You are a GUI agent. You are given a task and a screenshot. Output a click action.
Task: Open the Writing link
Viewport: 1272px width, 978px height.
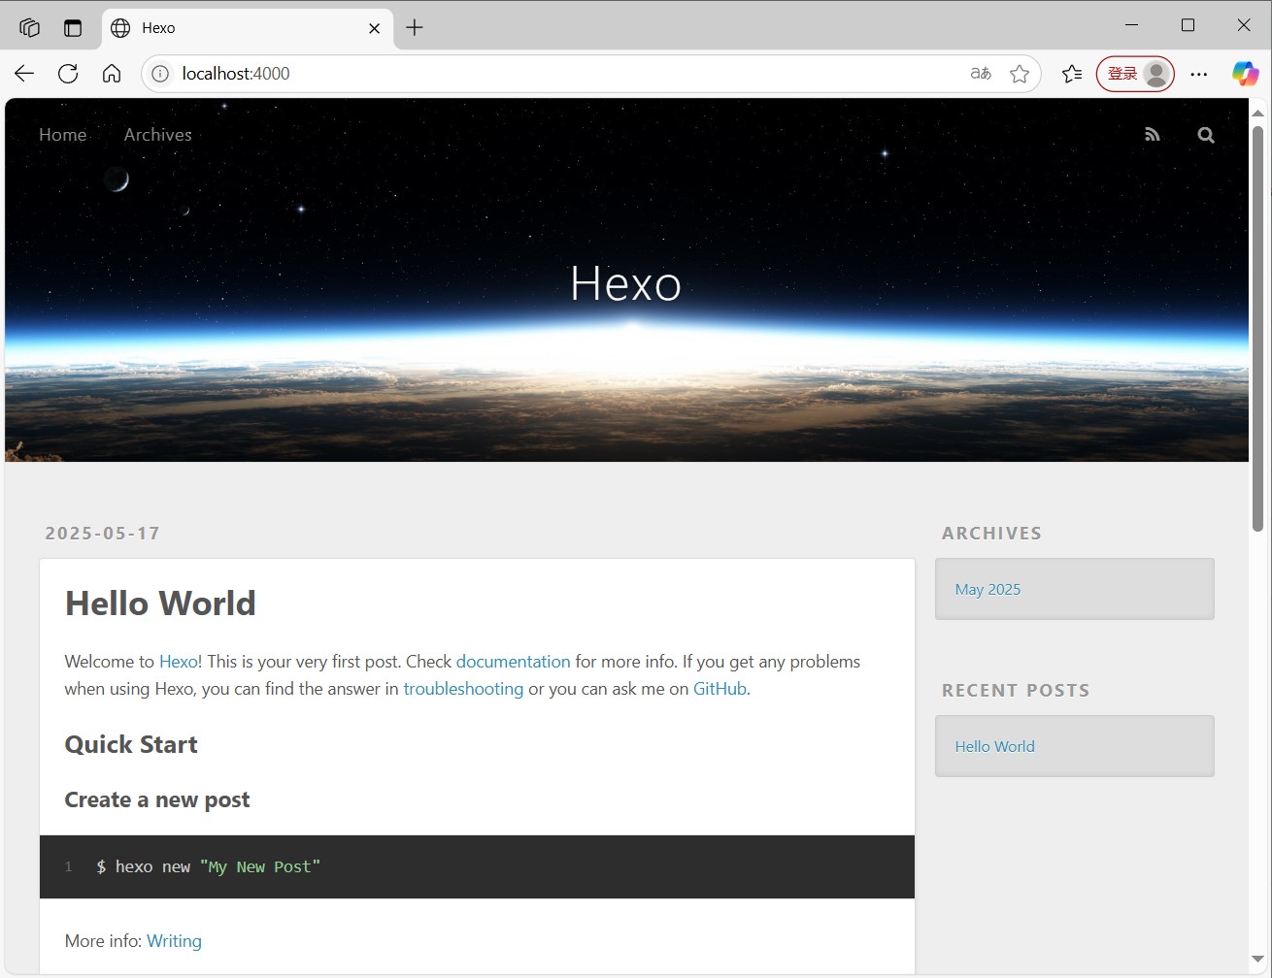tap(174, 941)
